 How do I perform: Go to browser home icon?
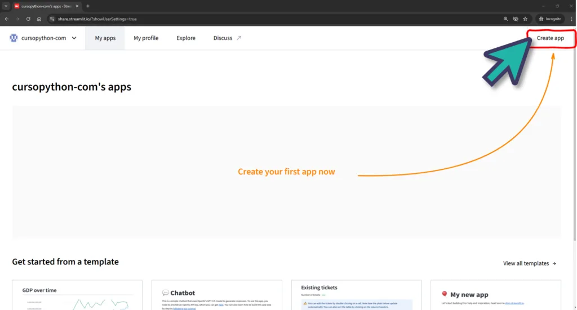click(x=39, y=19)
